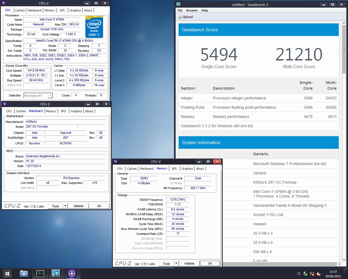The image size is (348, 279).
Task: Click Tools button in Mainboard CPU-Z window
Action: (x=55, y=206)
